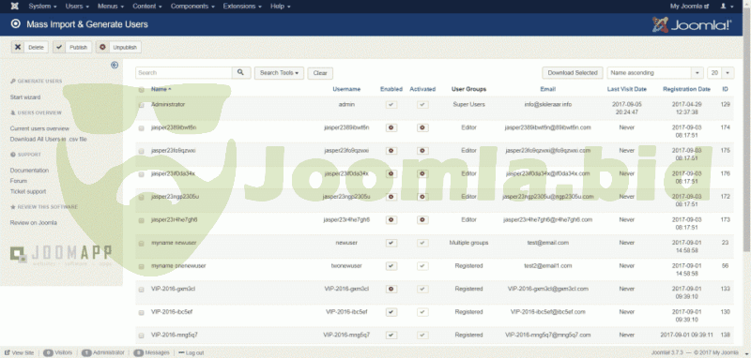Toggle enabled icon for VIP-2016-gxm3cl
751x358 pixels.
(391, 290)
